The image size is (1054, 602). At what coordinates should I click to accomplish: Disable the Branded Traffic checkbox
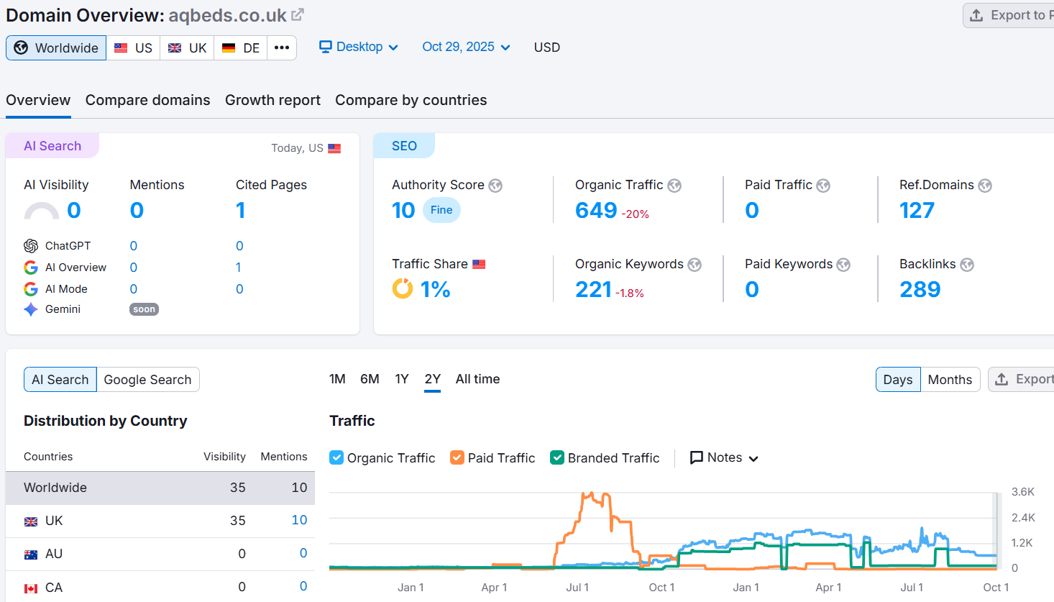(557, 457)
